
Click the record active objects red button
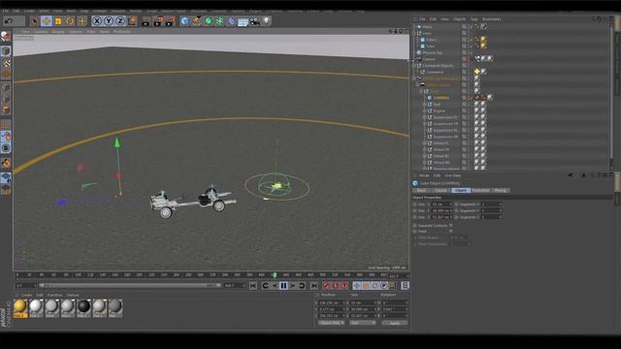click(x=326, y=286)
